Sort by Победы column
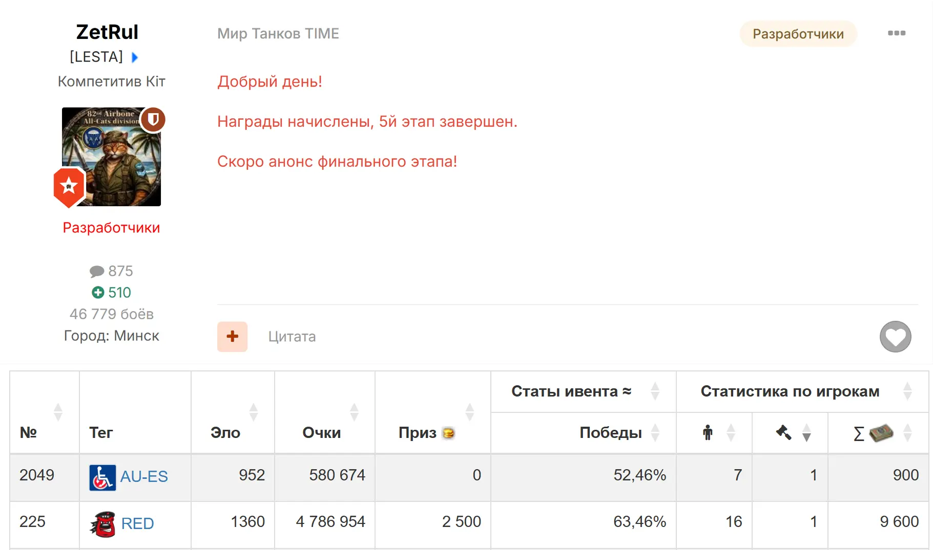Image resolution: width=933 pixels, height=550 pixels. click(655, 433)
